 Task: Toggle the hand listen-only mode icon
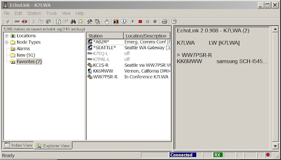[107, 22]
